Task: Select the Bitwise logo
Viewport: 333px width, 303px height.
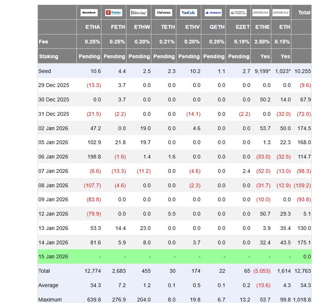Action: 138,13
